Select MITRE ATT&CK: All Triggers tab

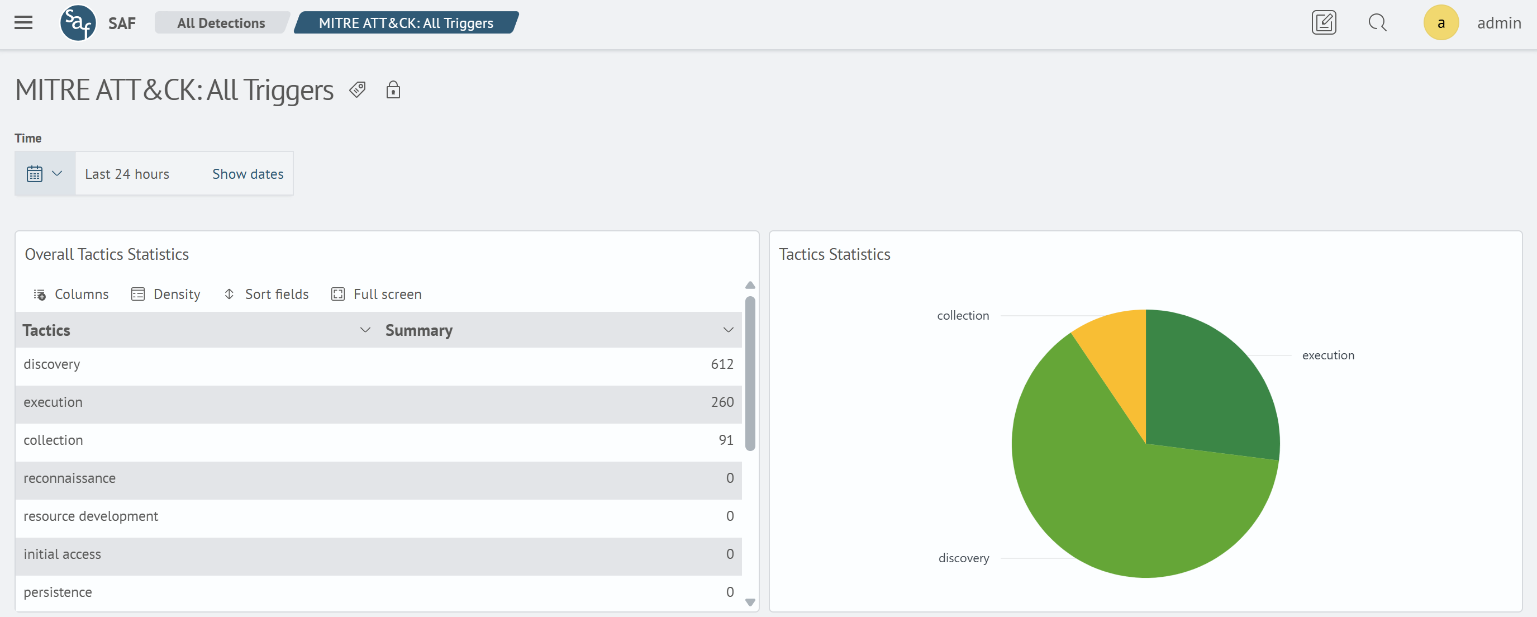406,23
